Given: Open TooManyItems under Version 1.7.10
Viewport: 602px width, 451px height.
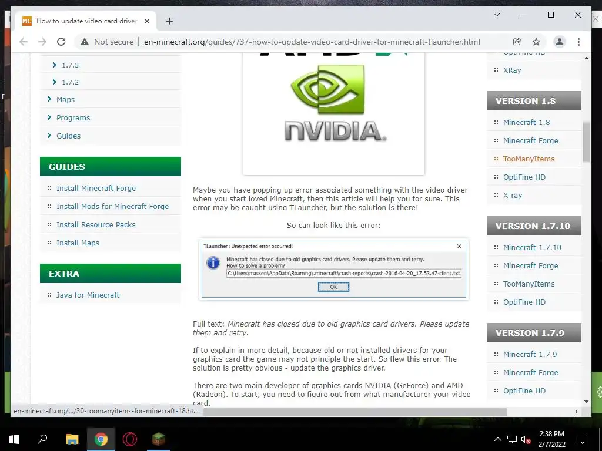Looking at the screenshot, I should (529, 284).
